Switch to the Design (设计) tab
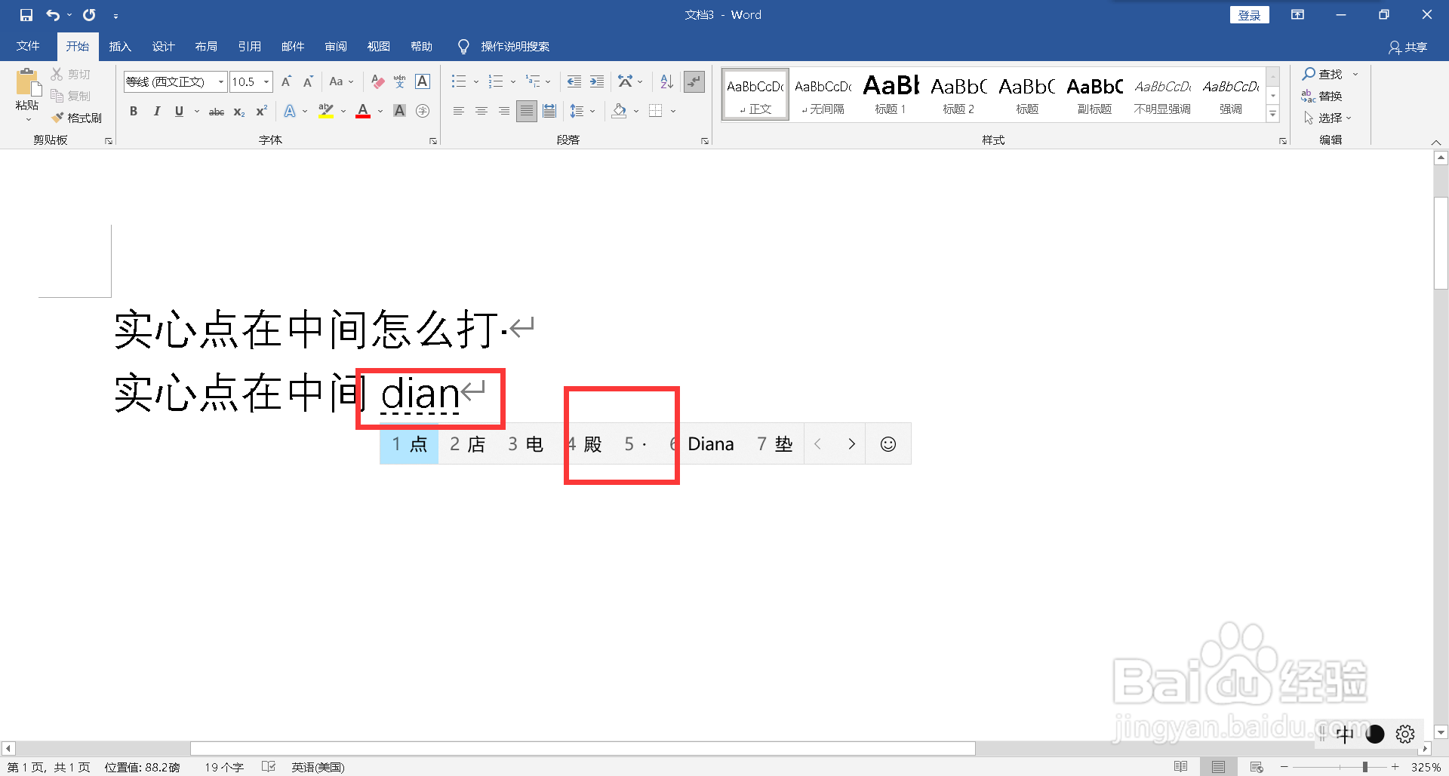Viewport: 1449px width, 776px height. click(x=163, y=47)
